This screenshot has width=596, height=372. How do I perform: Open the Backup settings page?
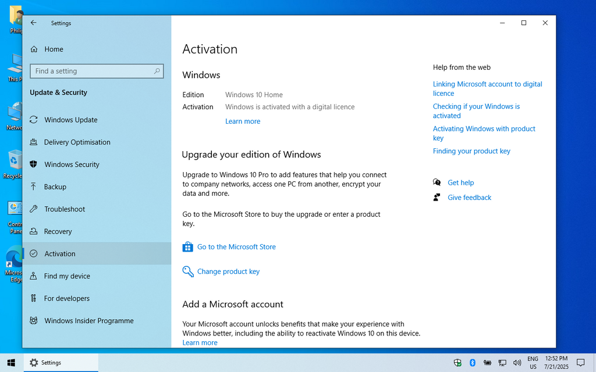97,187
